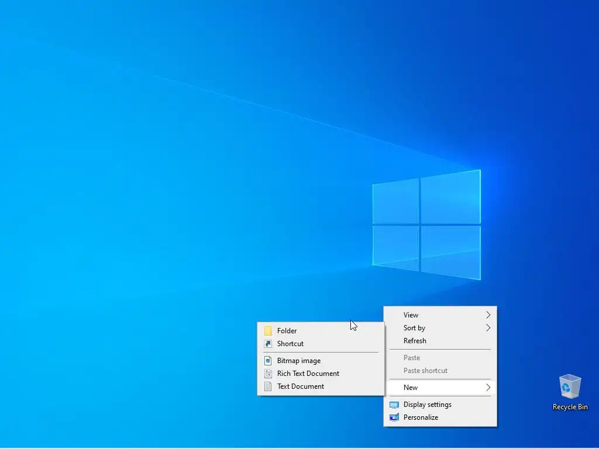Click the greyed Paste entry
The height and width of the screenshot is (449, 599).
click(440, 358)
